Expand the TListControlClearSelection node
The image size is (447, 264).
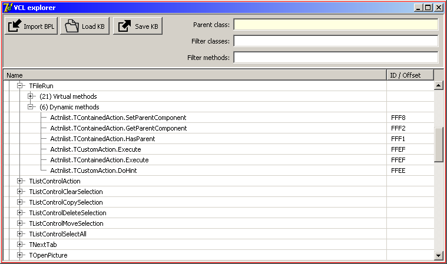pos(19,192)
